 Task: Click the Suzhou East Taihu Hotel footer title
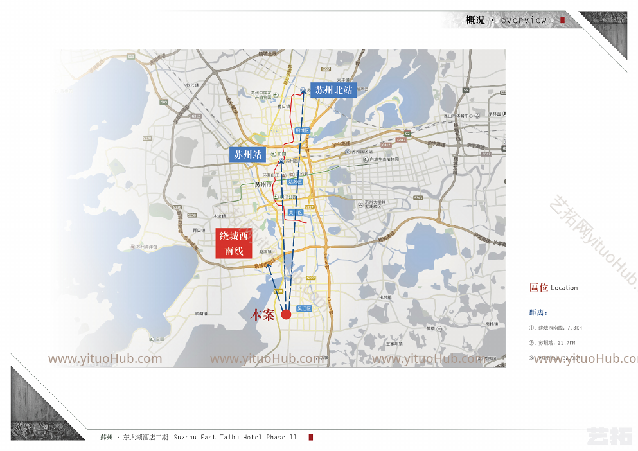[235, 437]
